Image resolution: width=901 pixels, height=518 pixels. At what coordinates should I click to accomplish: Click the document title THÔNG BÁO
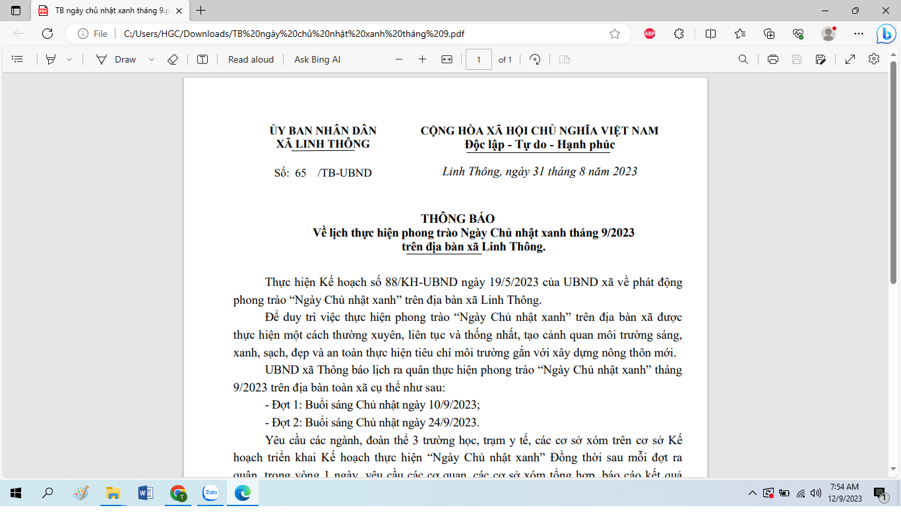tap(458, 219)
